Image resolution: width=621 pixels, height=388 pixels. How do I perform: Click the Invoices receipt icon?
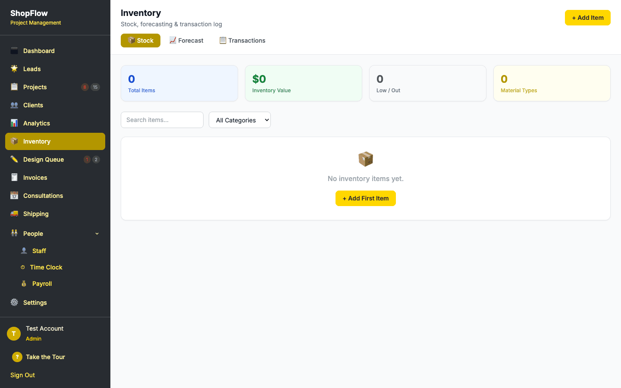pyautogui.click(x=14, y=178)
